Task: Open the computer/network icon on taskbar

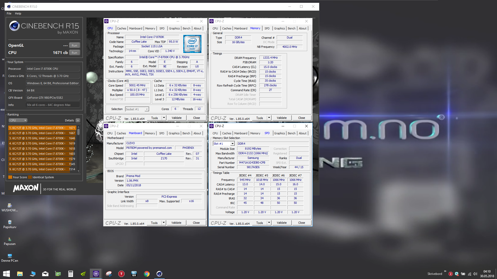Action: (33, 274)
